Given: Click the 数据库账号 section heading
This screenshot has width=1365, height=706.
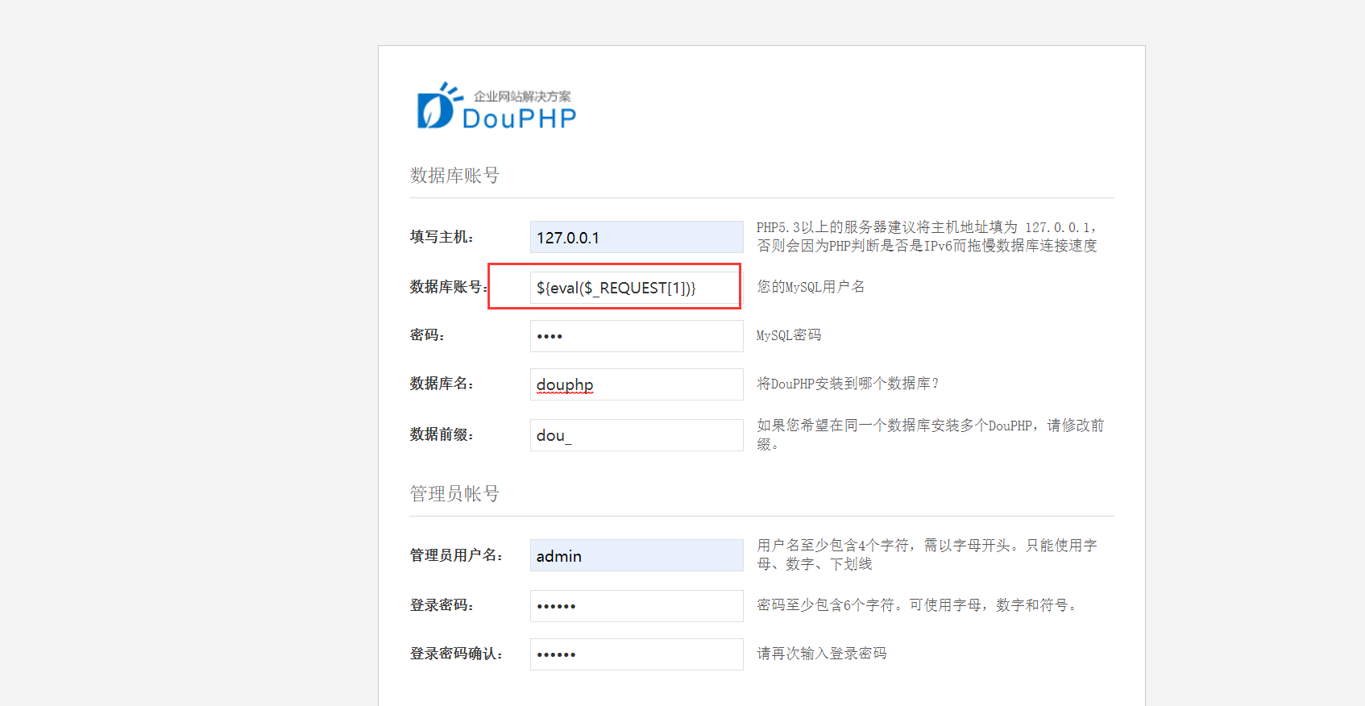Looking at the screenshot, I should click(454, 176).
